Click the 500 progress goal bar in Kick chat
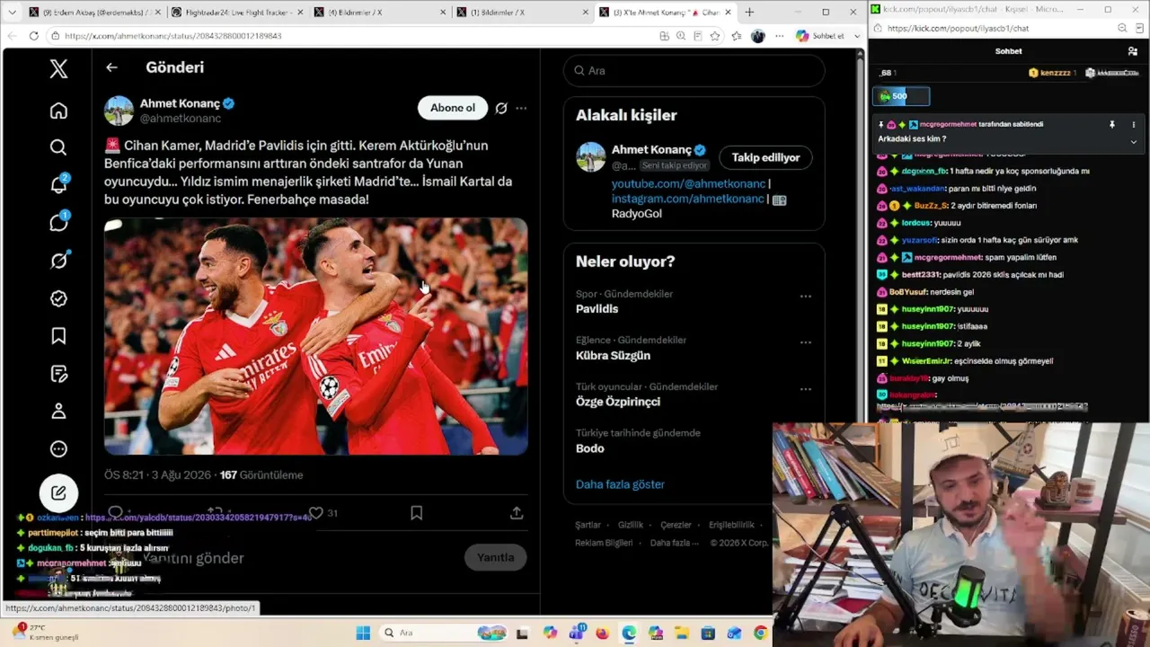This screenshot has height=647, width=1150. pos(901,96)
